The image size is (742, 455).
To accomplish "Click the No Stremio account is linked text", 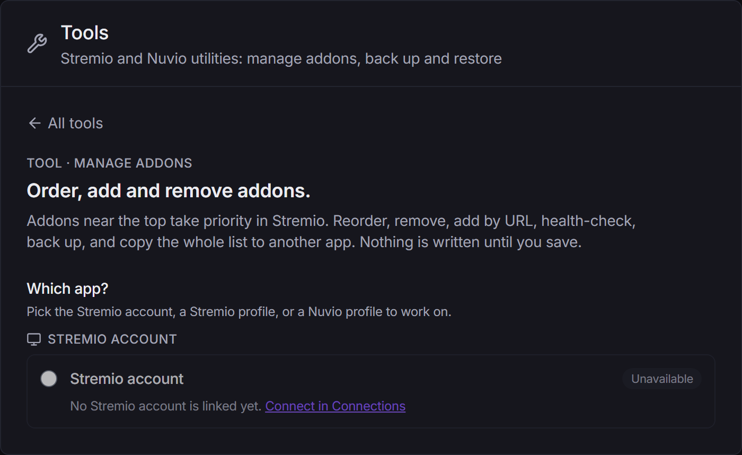I will tap(166, 406).
